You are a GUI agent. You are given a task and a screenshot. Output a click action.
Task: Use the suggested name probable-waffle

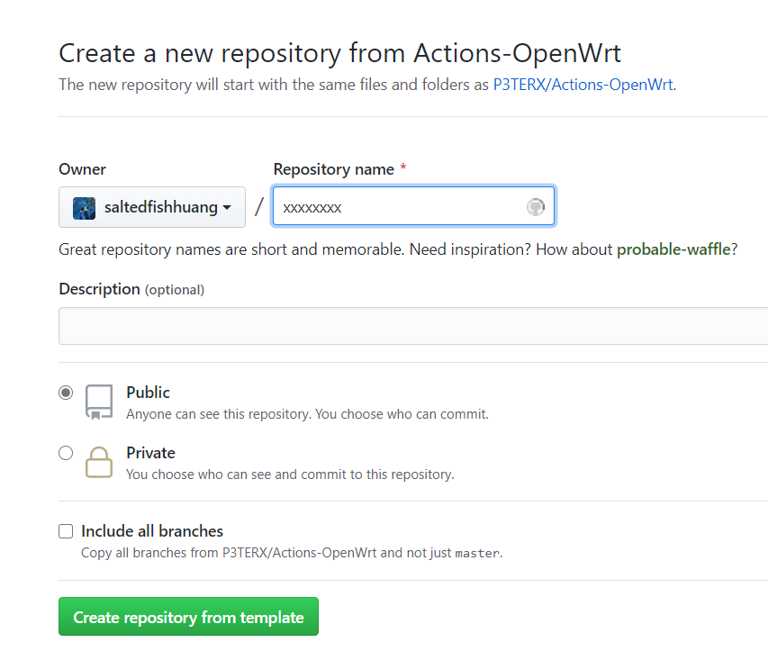click(673, 249)
